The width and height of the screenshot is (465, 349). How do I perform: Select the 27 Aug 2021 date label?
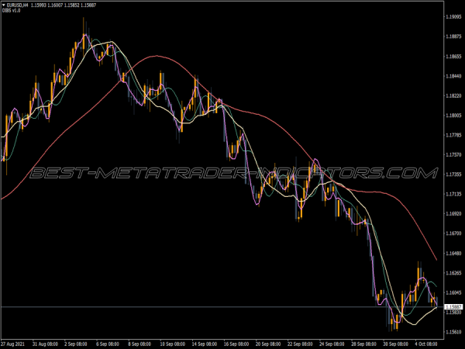16,344
